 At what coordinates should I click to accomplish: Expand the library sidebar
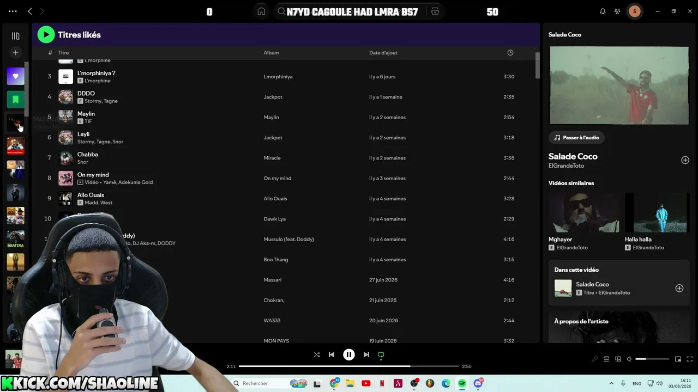[15, 36]
